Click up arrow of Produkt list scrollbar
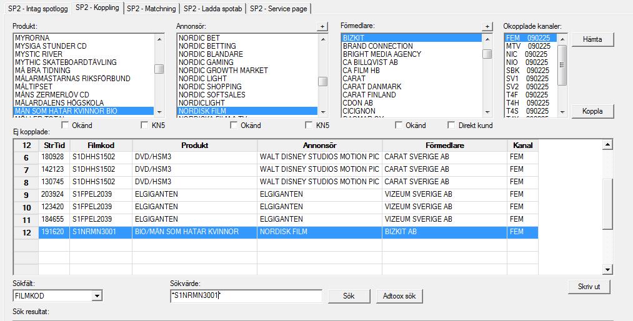The width and height of the screenshot is (633, 321). 159,39
